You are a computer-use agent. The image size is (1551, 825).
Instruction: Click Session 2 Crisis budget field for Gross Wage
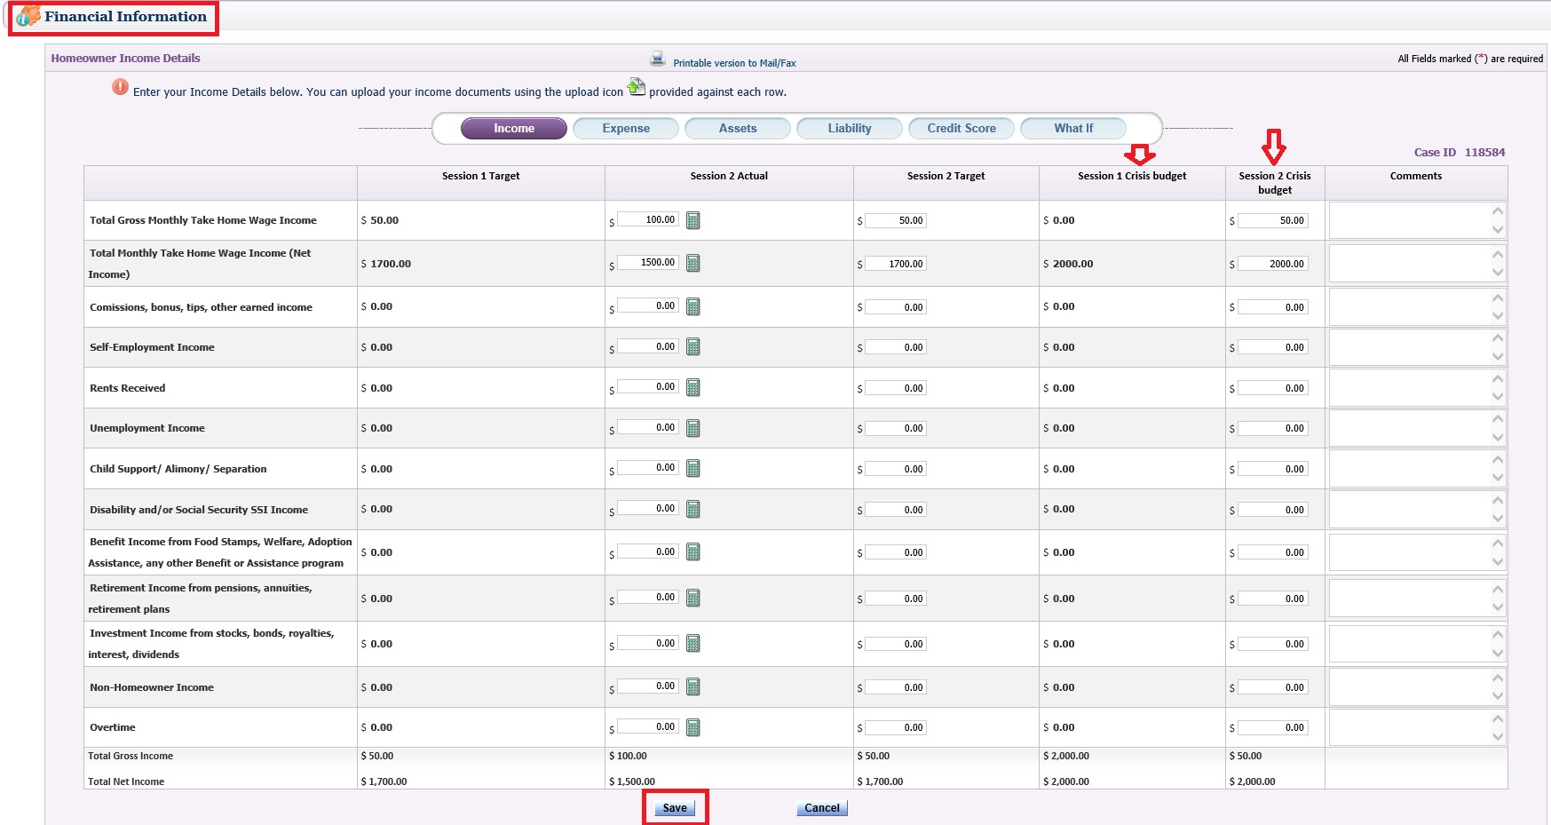pyautogui.click(x=1272, y=220)
